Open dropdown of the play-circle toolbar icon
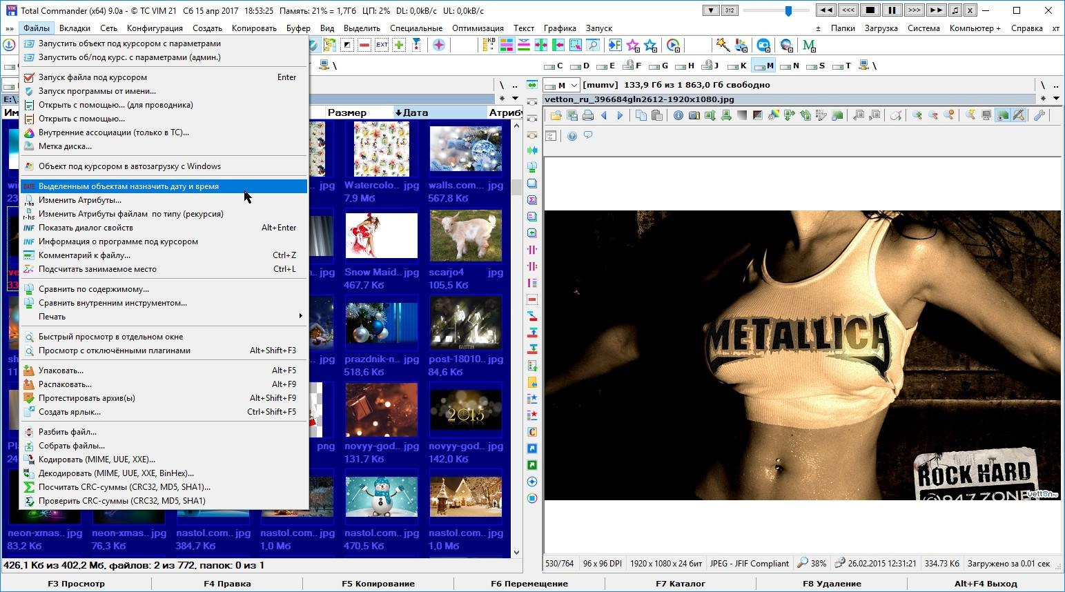Screen dimensions: 1065x592 [678, 50]
